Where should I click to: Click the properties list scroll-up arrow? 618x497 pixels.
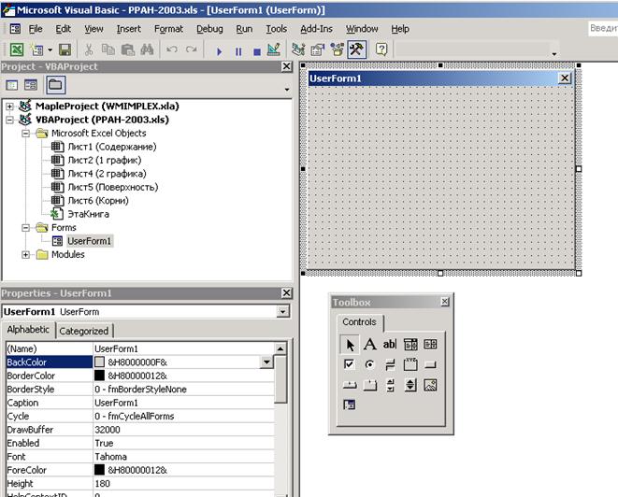[x=280, y=348]
